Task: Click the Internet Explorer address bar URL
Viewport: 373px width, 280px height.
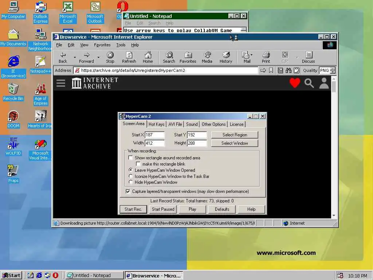Action: point(166,70)
